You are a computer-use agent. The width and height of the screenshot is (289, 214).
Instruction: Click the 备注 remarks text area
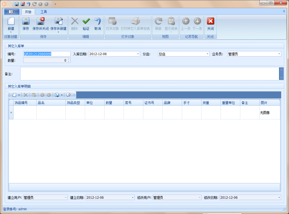150,74
